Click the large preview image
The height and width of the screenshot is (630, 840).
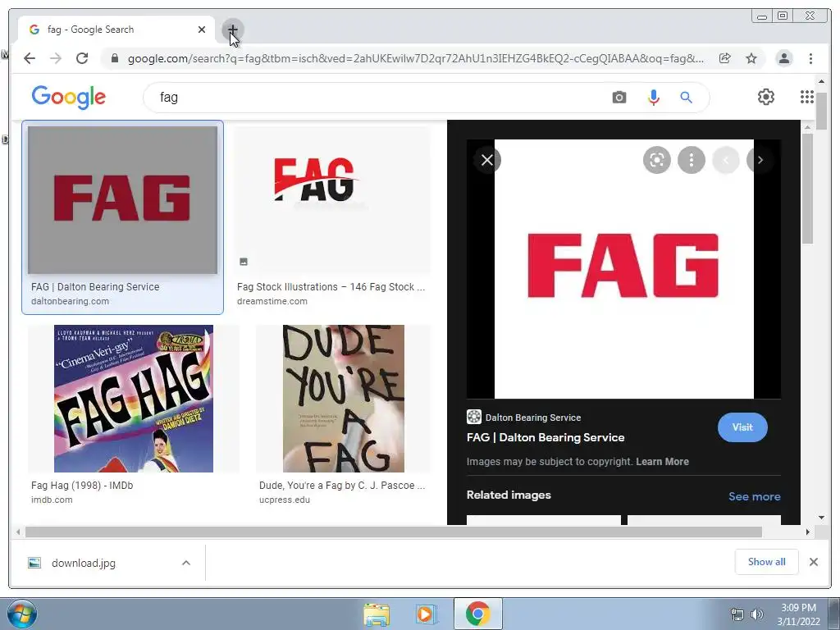[623, 269]
